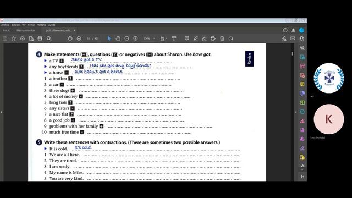Select the open PDF document tab
Viewport: 352px width, 198px height.
59,30
